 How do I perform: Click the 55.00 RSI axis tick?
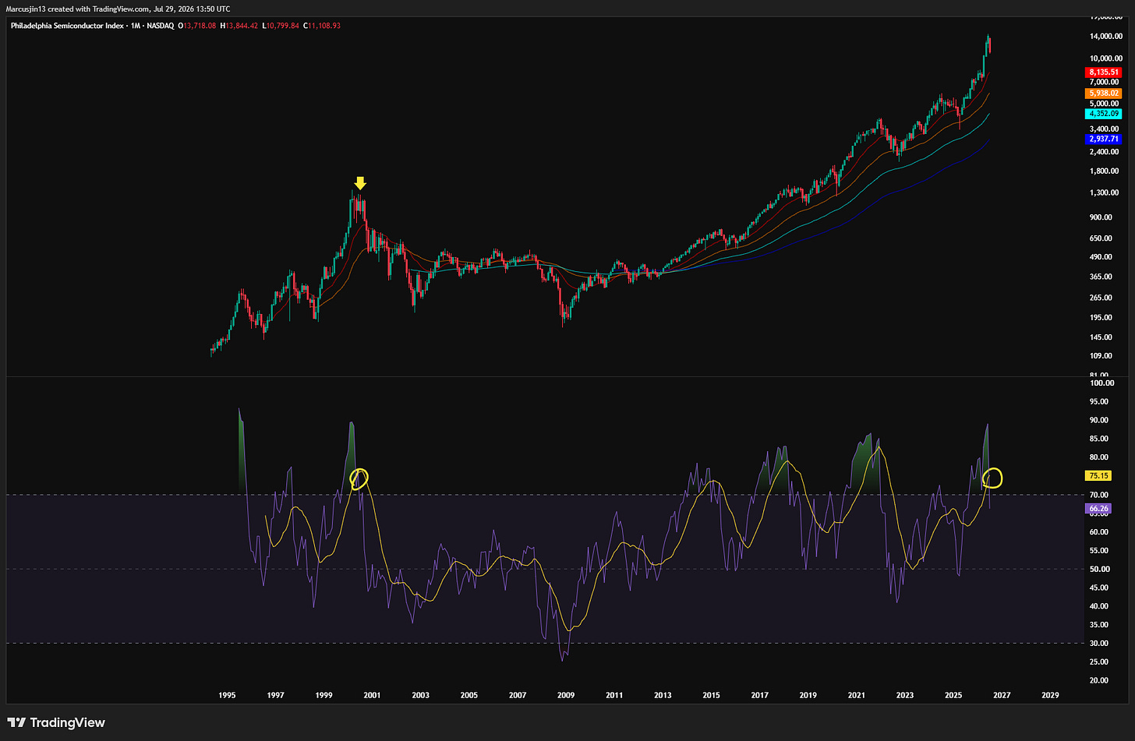click(1099, 551)
